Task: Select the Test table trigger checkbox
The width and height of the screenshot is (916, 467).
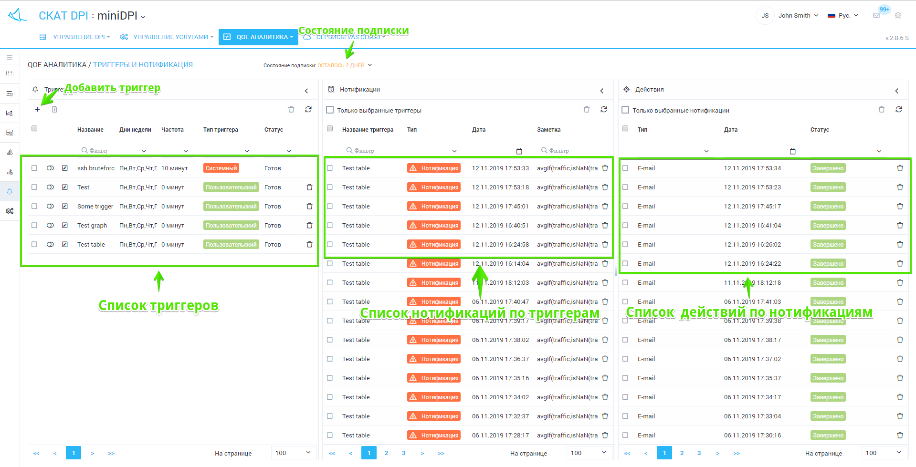Action: [x=34, y=244]
